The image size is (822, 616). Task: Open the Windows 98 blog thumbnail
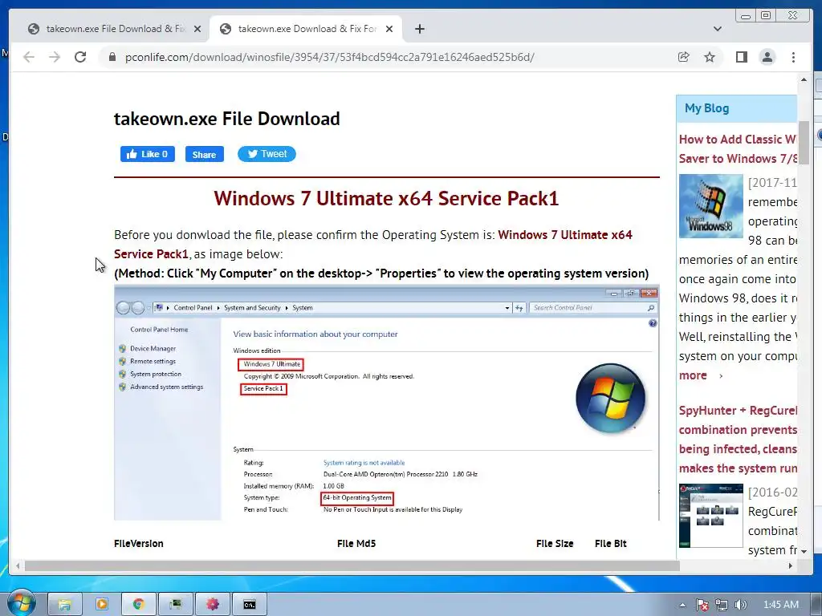coord(711,206)
